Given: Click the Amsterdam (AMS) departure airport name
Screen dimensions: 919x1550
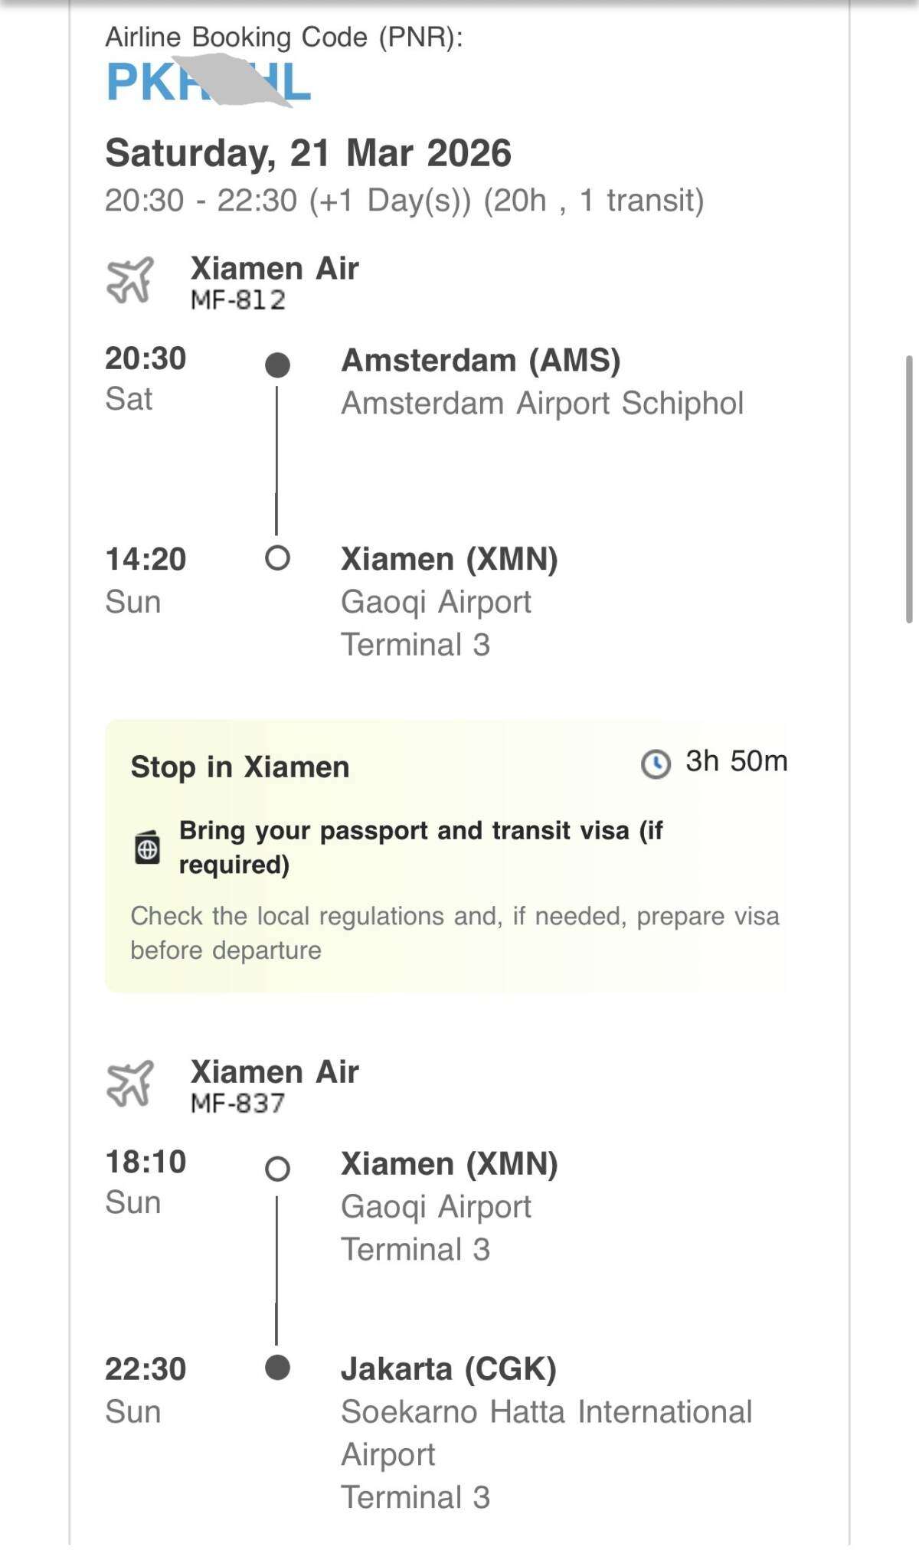Looking at the screenshot, I should (481, 361).
